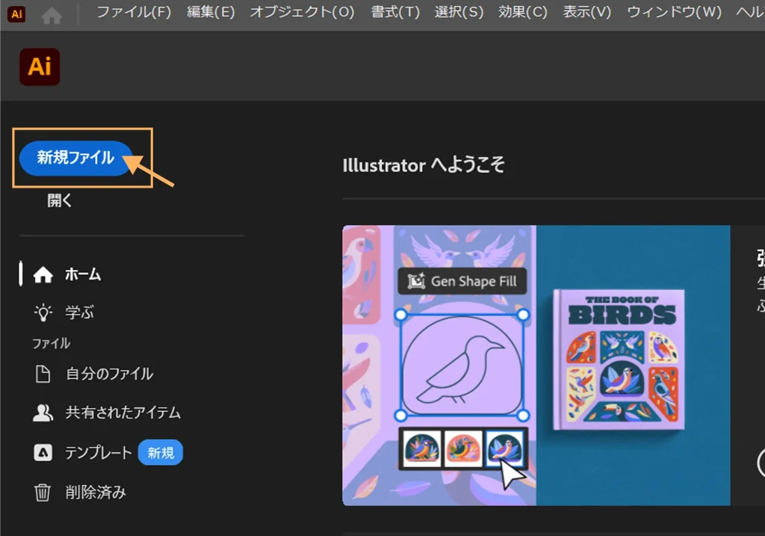Click the house icon beside ホーム
Image resolution: width=765 pixels, height=536 pixels.
pos(43,274)
